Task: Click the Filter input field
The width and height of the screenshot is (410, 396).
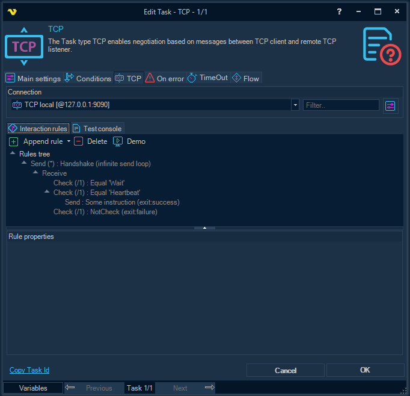Action: point(341,105)
